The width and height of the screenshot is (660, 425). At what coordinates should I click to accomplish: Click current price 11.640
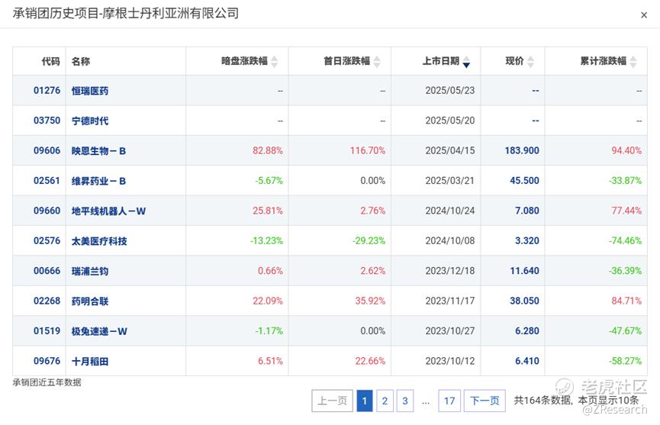(524, 271)
